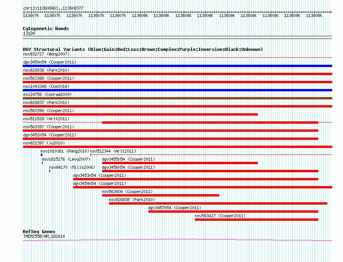Click the brown esv24756 complex variant bar
The image size is (343, 262).
tap(177, 98)
